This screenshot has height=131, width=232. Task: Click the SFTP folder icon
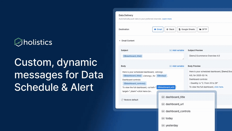pos(200,29)
